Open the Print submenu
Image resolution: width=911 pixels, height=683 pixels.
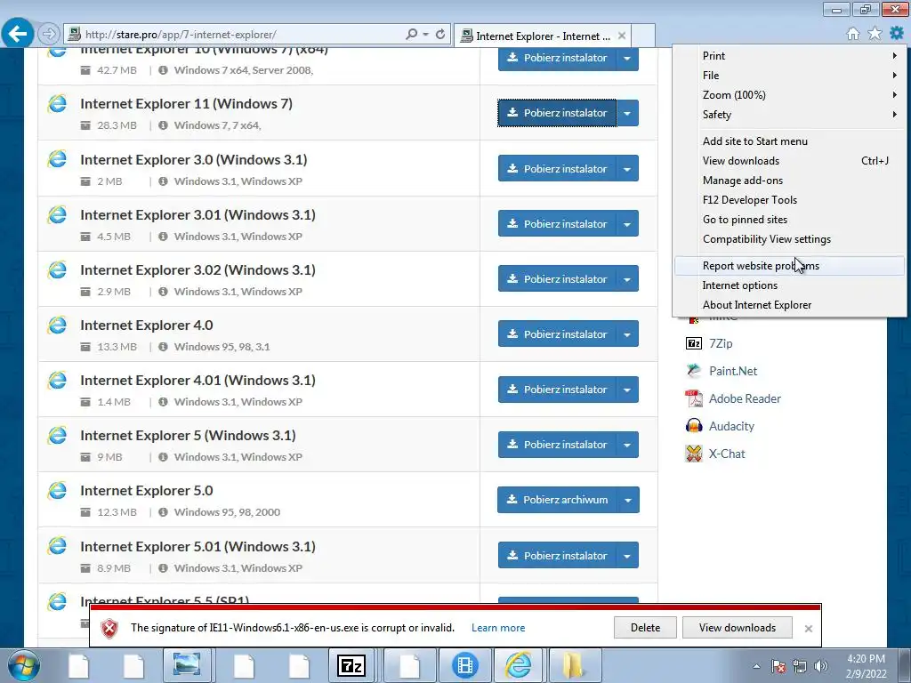pos(790,56)
